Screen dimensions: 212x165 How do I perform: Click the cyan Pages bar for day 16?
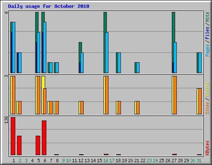point(107,52)
